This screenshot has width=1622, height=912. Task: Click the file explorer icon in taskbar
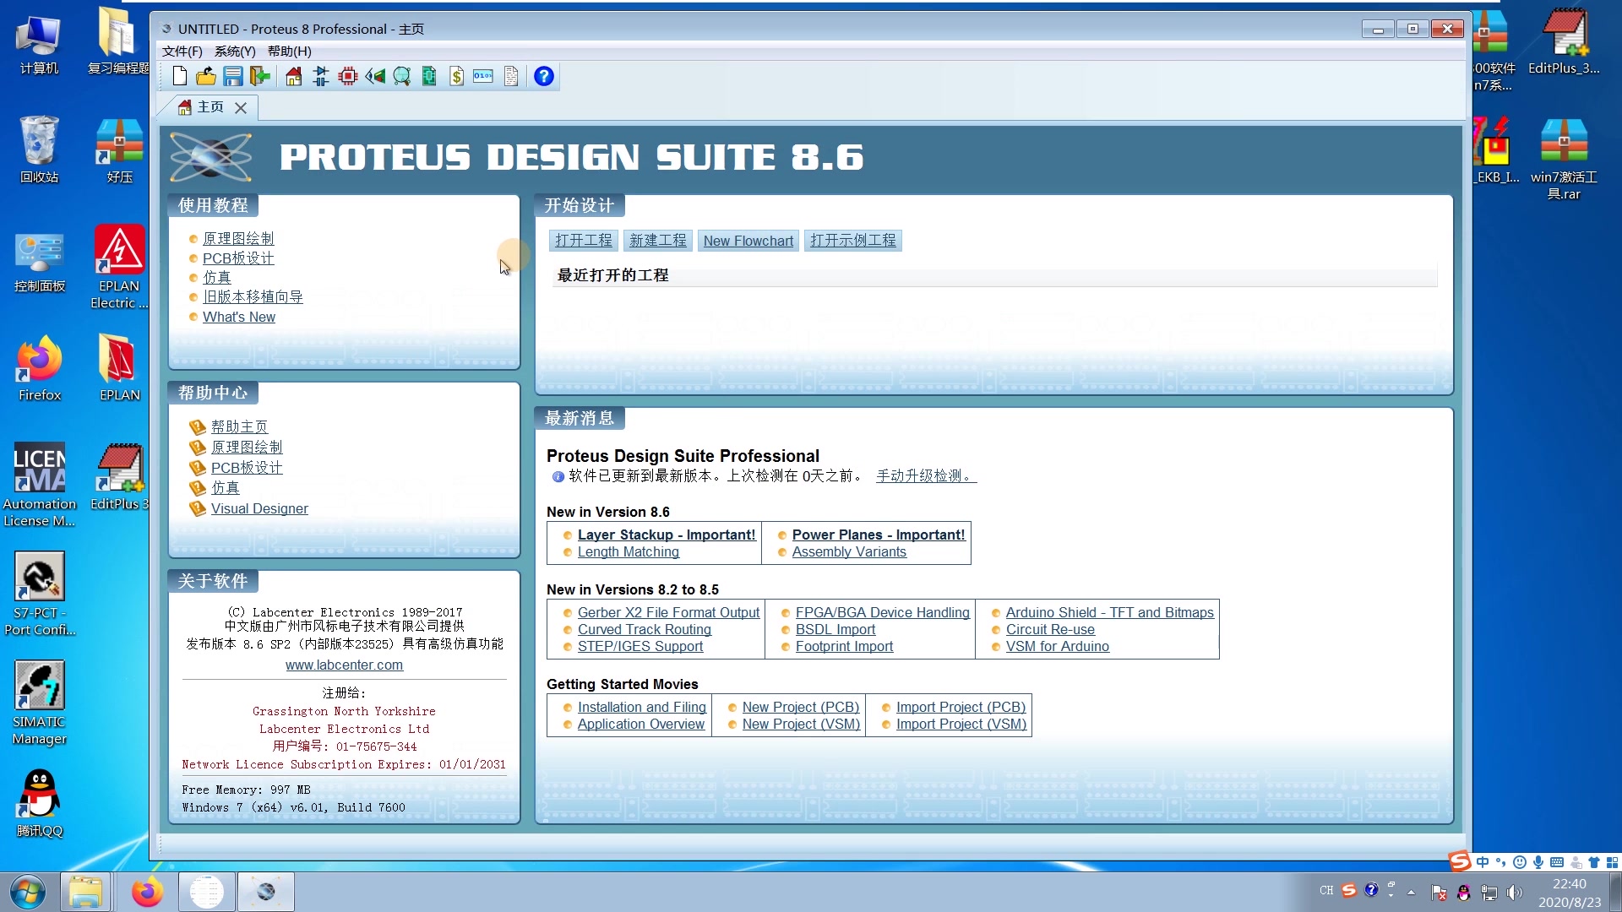(86, 892)
